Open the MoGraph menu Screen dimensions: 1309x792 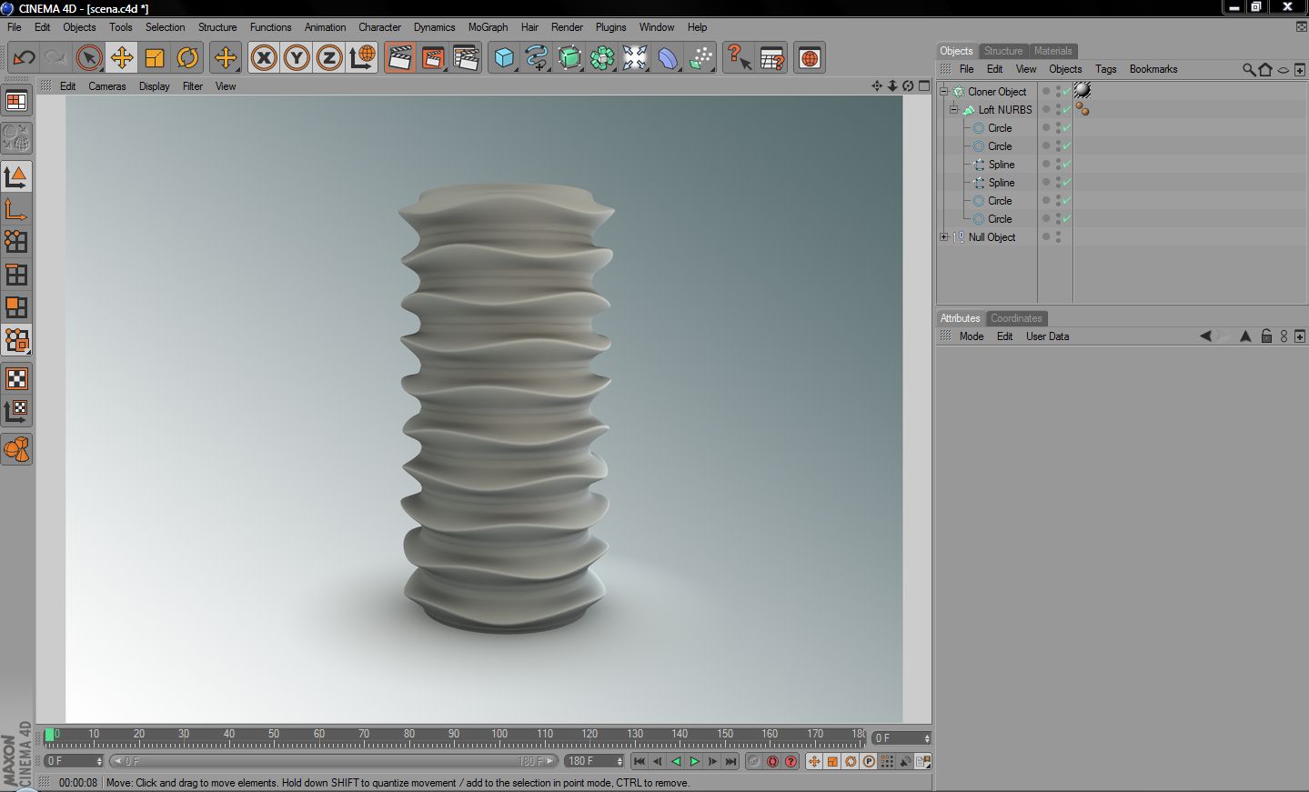tap(488, 27)
